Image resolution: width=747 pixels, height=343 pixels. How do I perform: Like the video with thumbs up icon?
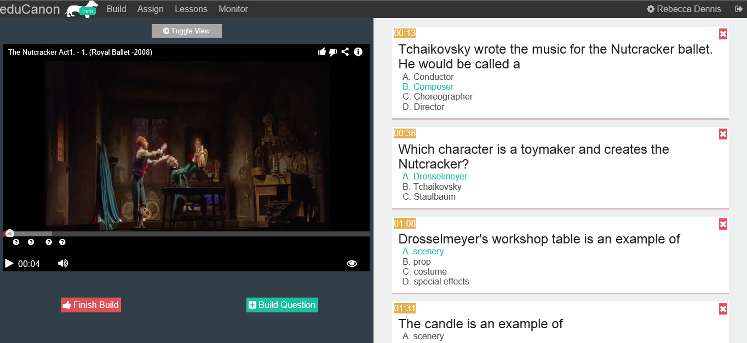point(322,52)
